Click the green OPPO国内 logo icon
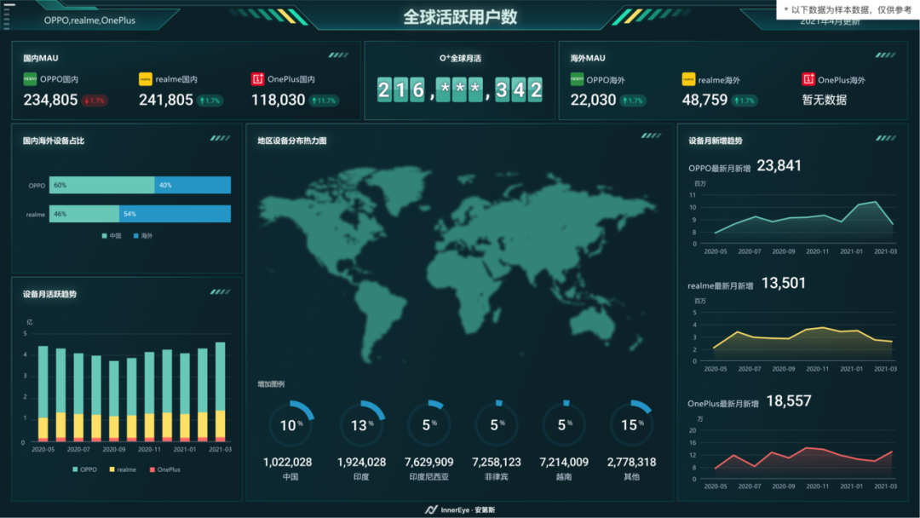 coord(30,78)
